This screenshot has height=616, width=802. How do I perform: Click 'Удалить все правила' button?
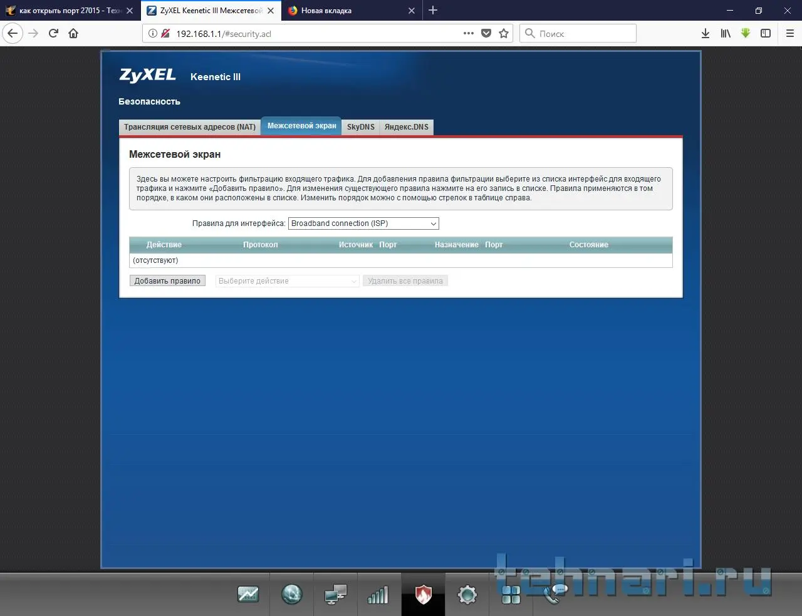[x=405, y=281]
